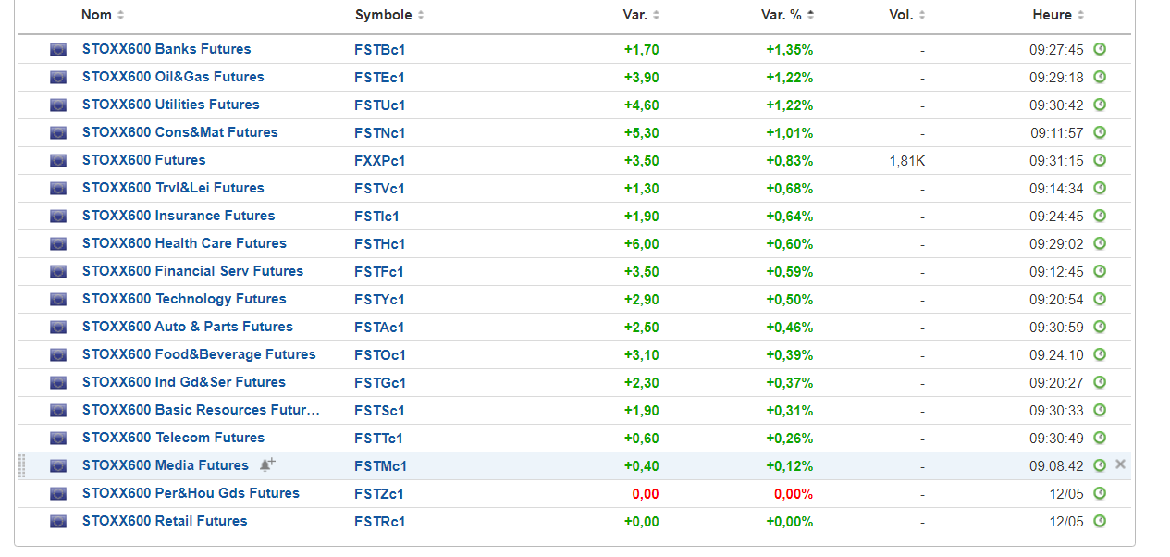Create alert for STOXX600 Media Futures
This screenshot has height=557, width=1170.
267,464
